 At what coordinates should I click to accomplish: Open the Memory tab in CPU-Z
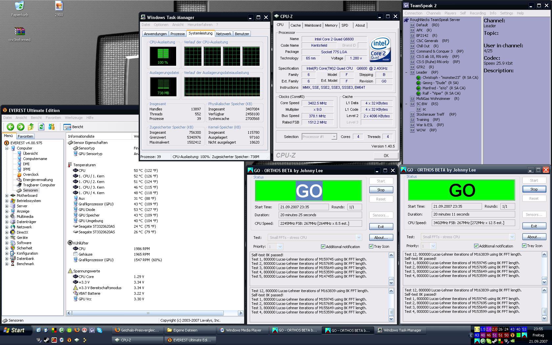(x=331, y=25)
